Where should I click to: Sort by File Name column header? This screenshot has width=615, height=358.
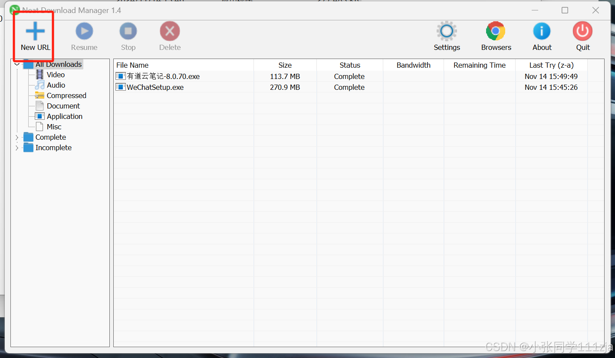184,65
